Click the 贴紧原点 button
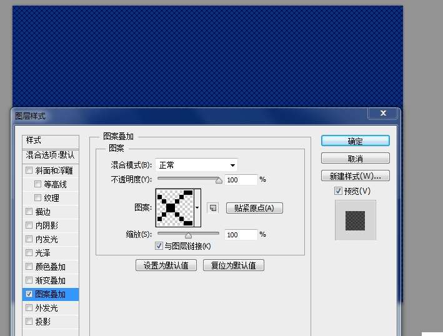 coord(254,208)
